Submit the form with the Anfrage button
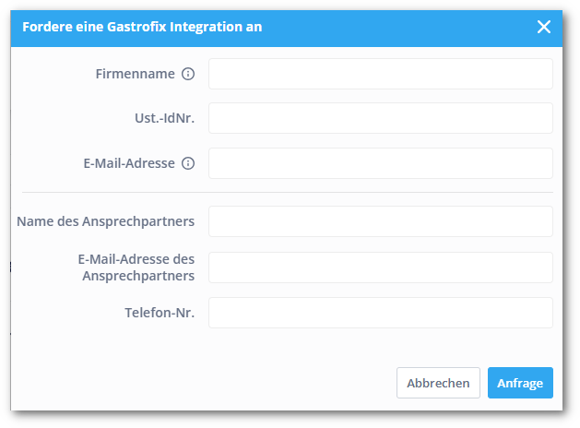Viewport: 580px width, 428px height. click(x=520, y=383)
